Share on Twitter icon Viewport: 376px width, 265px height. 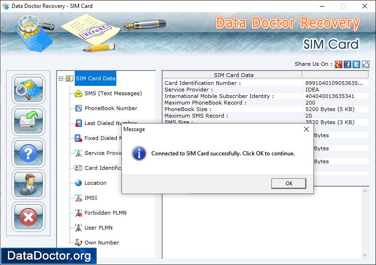(356, 64)
